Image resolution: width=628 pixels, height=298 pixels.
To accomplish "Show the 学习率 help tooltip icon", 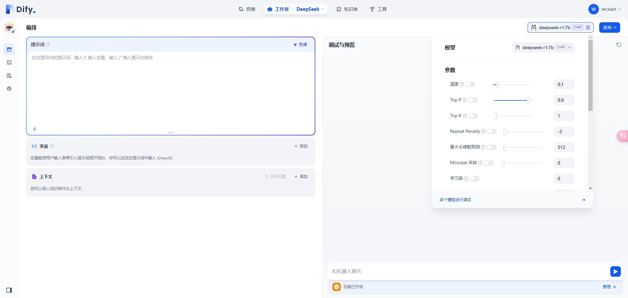I will point(466,179).
